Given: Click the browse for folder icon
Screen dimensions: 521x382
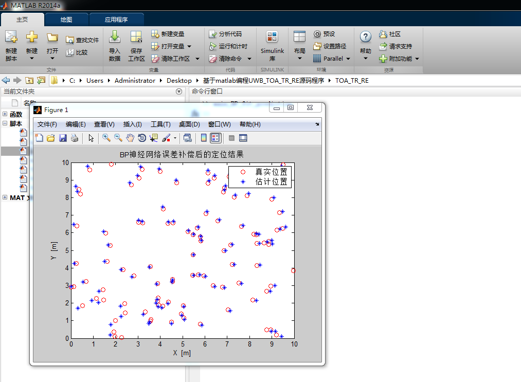Looking at the screenshot, I should (x=41, y=80).
